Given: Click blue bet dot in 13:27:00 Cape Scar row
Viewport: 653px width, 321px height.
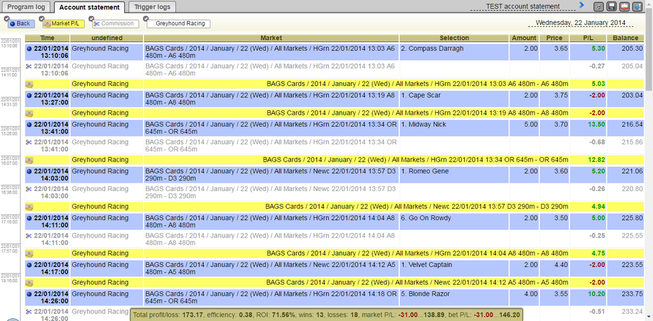Looking at the screenshot, I should click(29, 96).
